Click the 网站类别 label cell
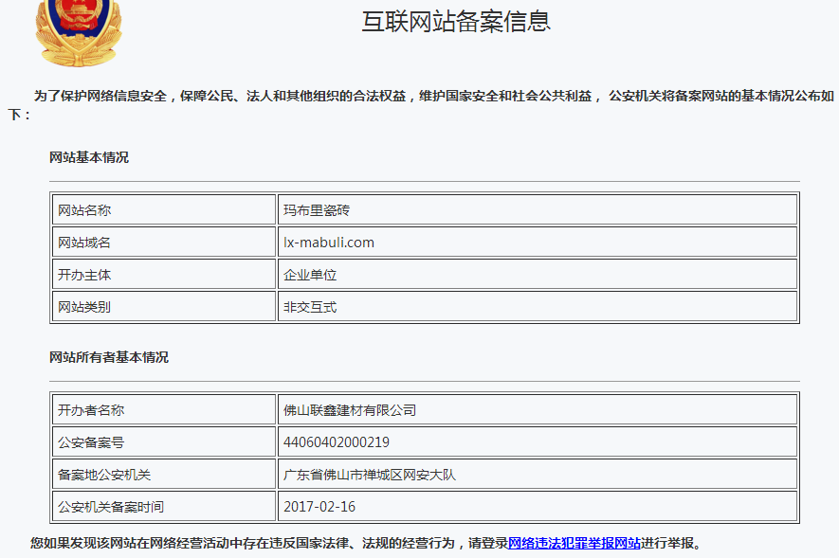Screen dimensions: 839x558 click(x=164, y=307)
